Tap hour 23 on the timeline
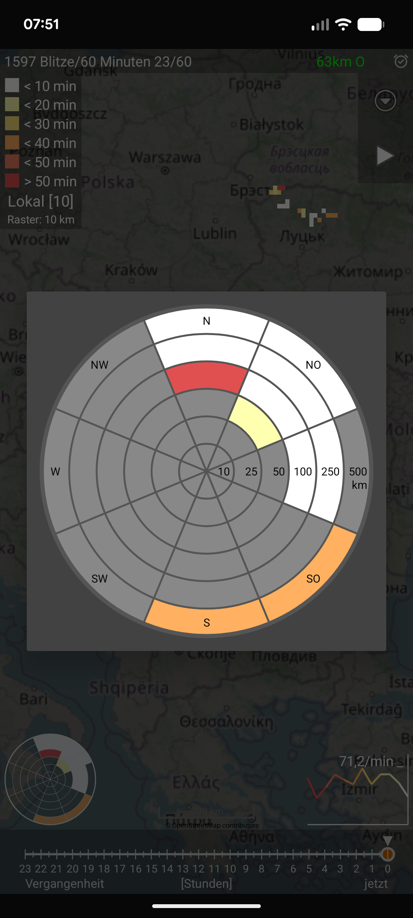This screenshot has height=918, width=413. (25, 868)
